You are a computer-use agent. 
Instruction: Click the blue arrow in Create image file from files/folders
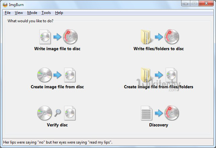(x=159, y=75)
